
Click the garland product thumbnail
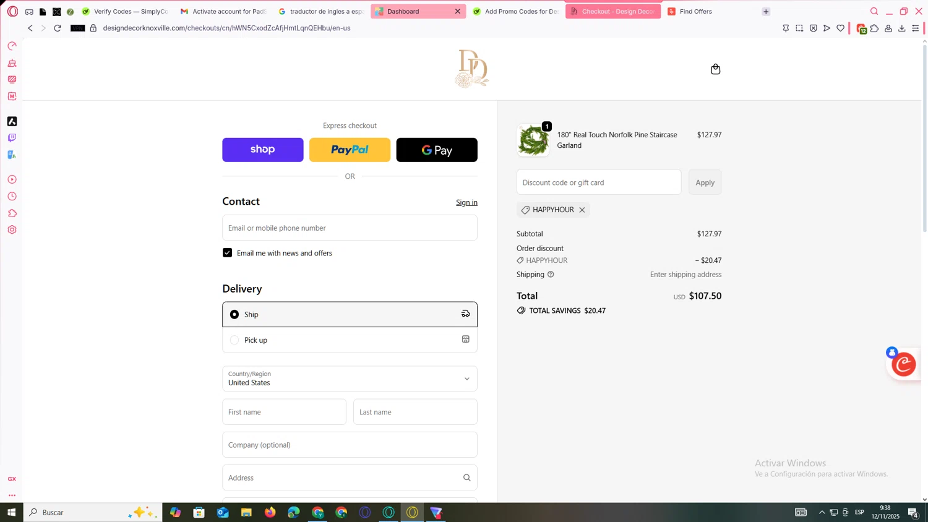[x=533, y=140]
